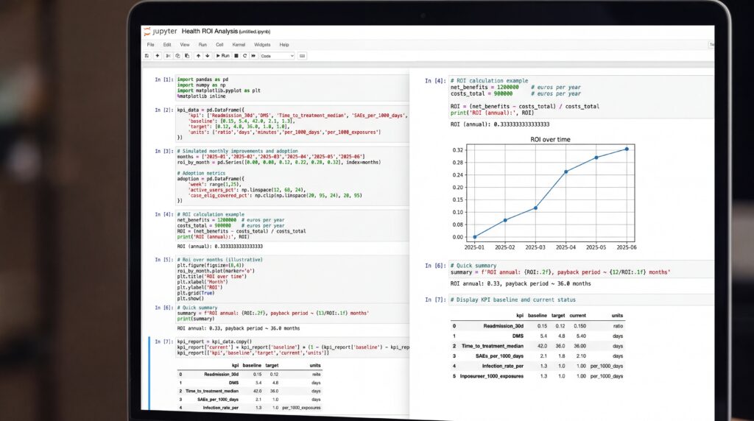Select the In [5] ROI plotting code cell
The height and width of the screenshot is (421, 754).
coord(292,279)
